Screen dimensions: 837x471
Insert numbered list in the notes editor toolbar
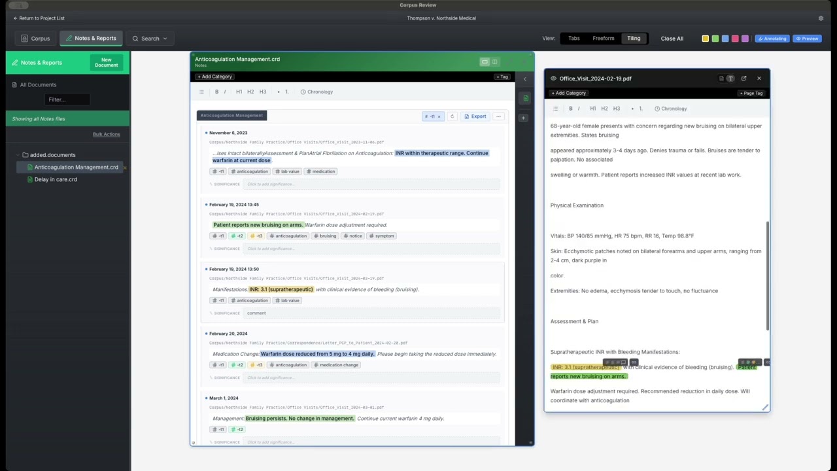pyautogui.click(x=287, y=92)
